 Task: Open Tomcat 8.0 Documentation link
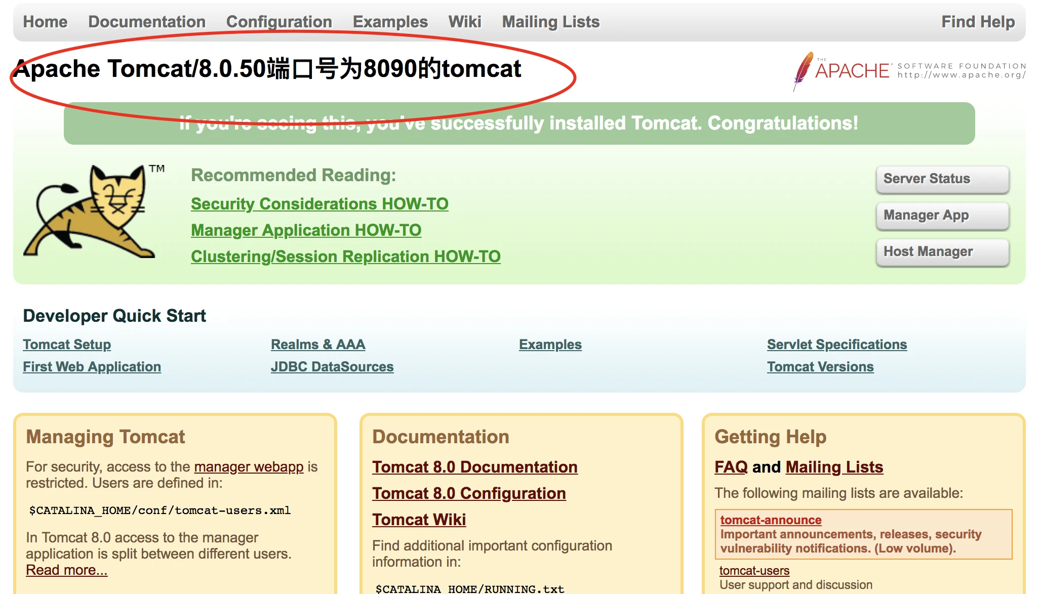coord(474,467)
